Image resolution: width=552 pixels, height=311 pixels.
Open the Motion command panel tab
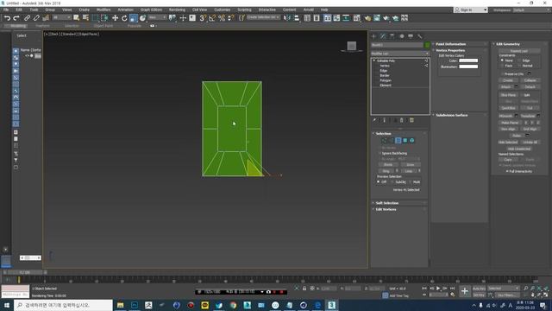[x=401, y=36]
